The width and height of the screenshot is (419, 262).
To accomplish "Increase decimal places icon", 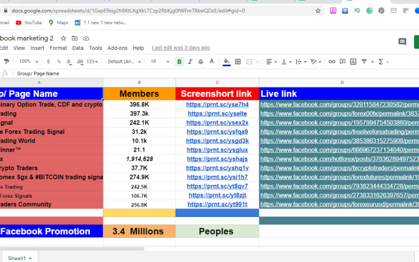I will click(x=79, y=62).
